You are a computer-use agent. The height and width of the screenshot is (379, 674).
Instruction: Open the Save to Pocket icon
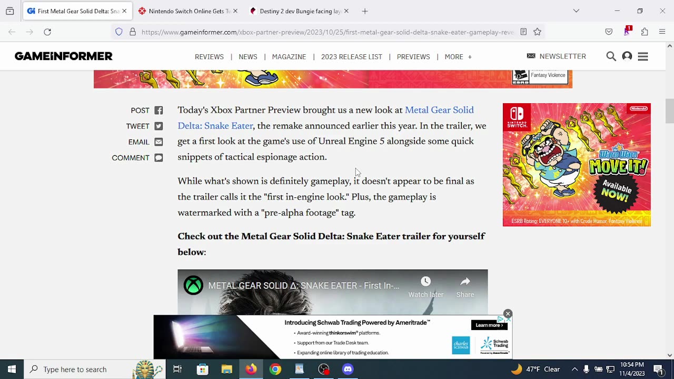coord(609,32)
